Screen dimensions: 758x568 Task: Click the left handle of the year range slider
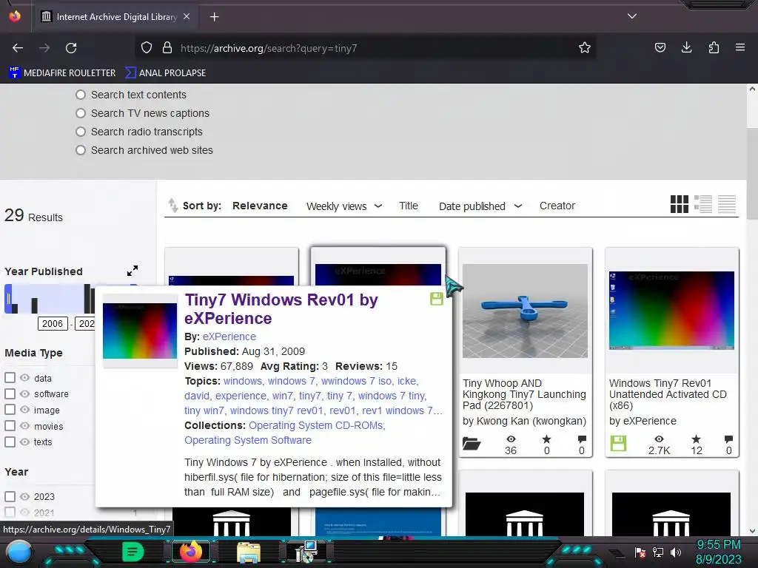pos(8,299)
